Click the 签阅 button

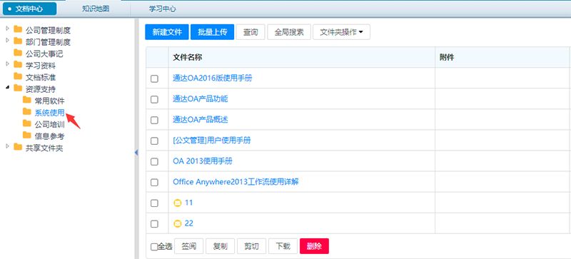point(189,246)
